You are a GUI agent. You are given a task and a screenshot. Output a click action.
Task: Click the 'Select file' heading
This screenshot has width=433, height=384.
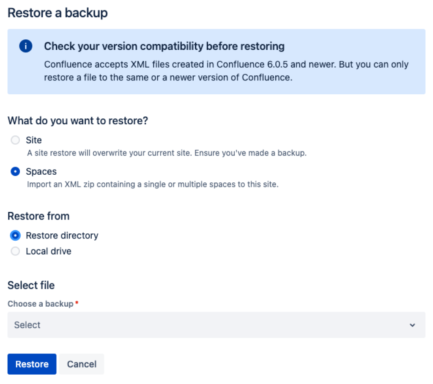31,285
